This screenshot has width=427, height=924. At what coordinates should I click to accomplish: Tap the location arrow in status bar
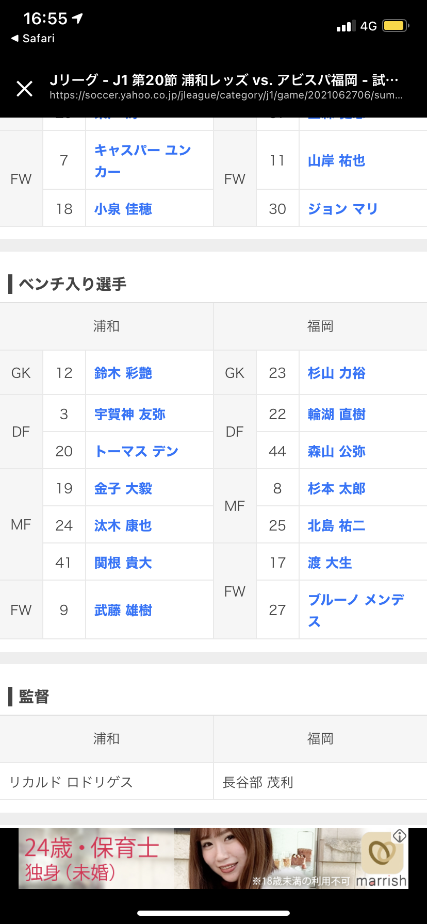pos(77,19)
